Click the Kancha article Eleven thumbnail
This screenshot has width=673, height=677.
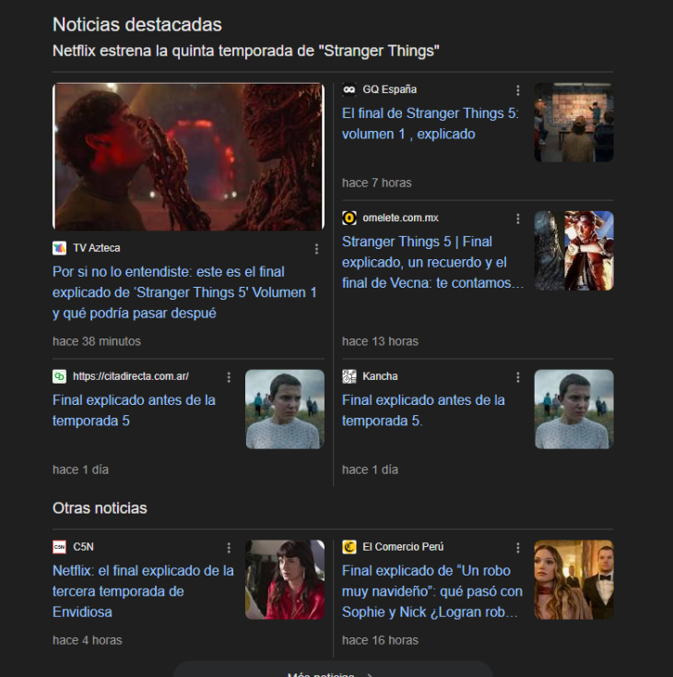pyautogui.click(x=573, y=410)
